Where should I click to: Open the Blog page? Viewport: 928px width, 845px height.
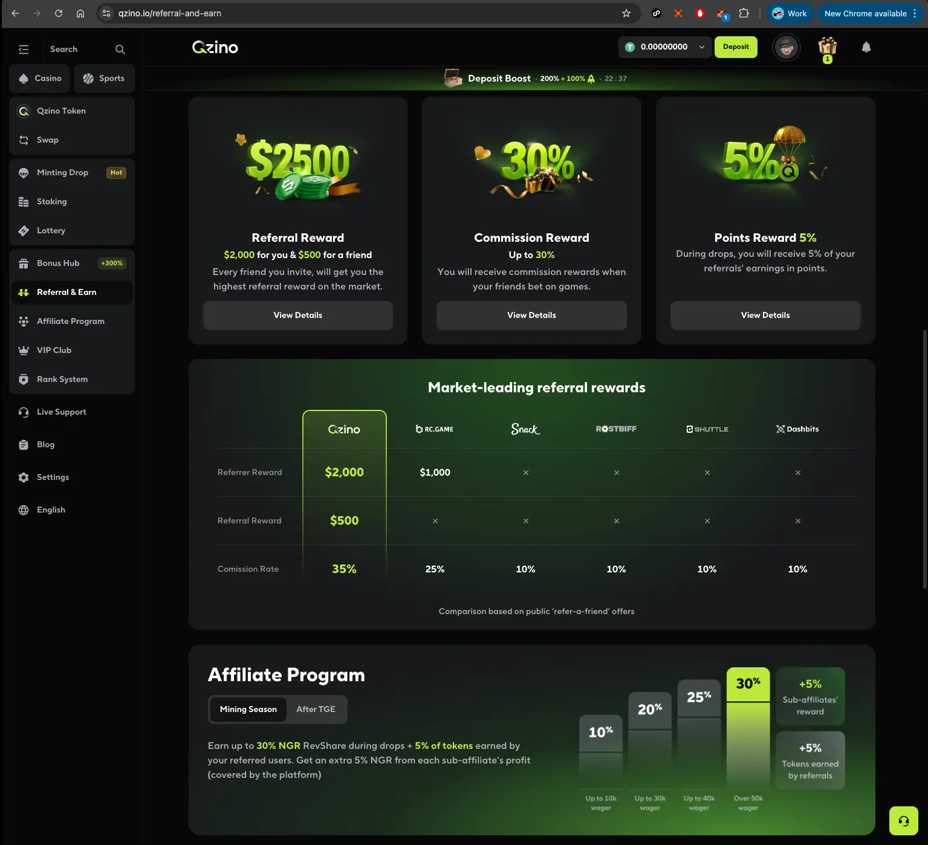click(x=72, y=445)
